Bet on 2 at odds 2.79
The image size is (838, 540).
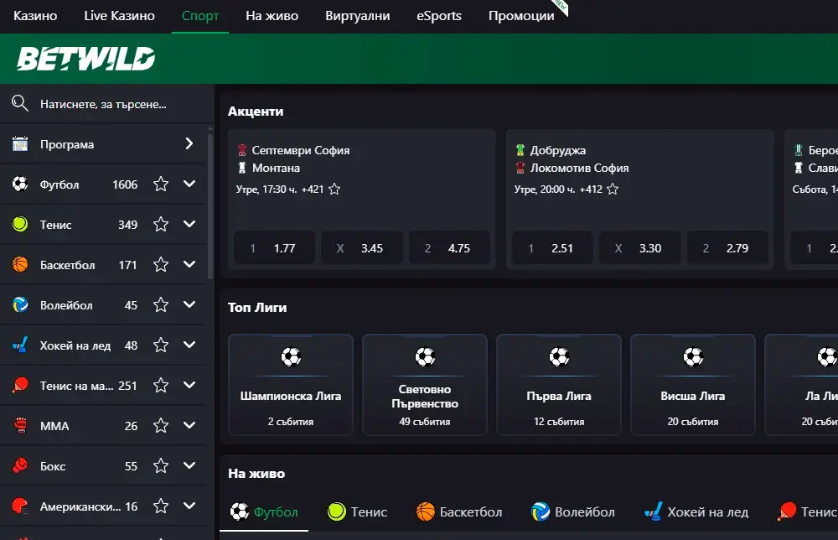click(728, 247)
